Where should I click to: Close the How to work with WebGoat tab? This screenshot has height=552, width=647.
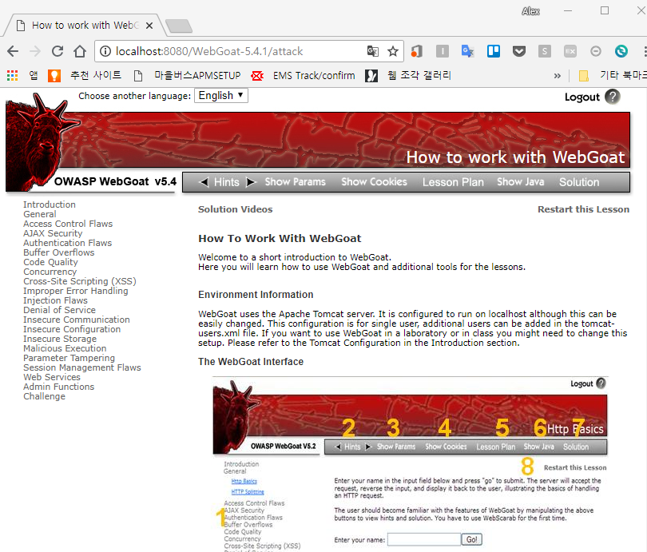149,26
